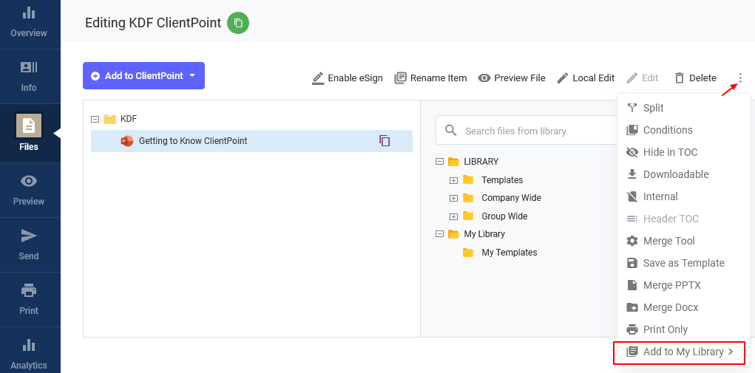Click the LIBRARY root label
This screenshot has height=373, width=755.
481,162
